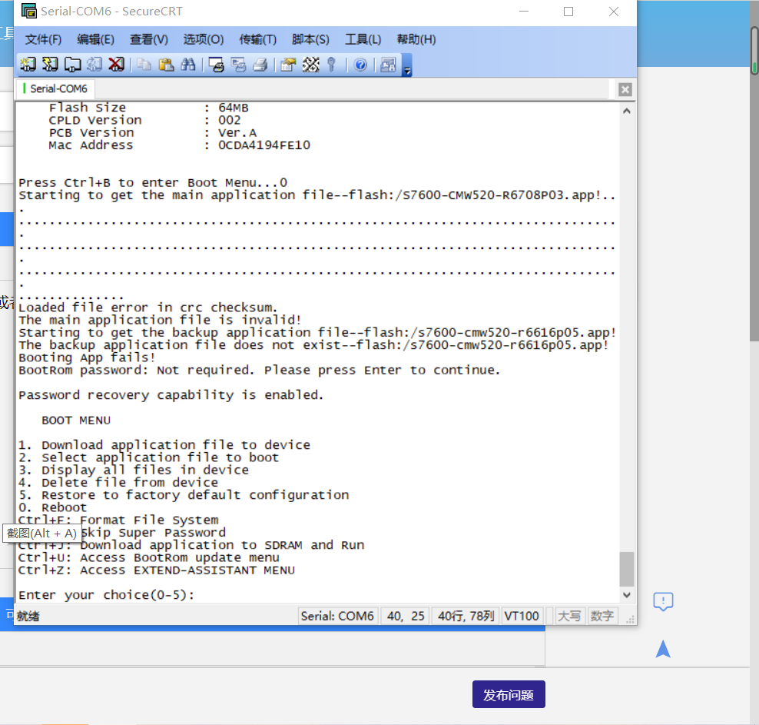Expand the toolbar overflow options arrow

click(x=407, y=66)
